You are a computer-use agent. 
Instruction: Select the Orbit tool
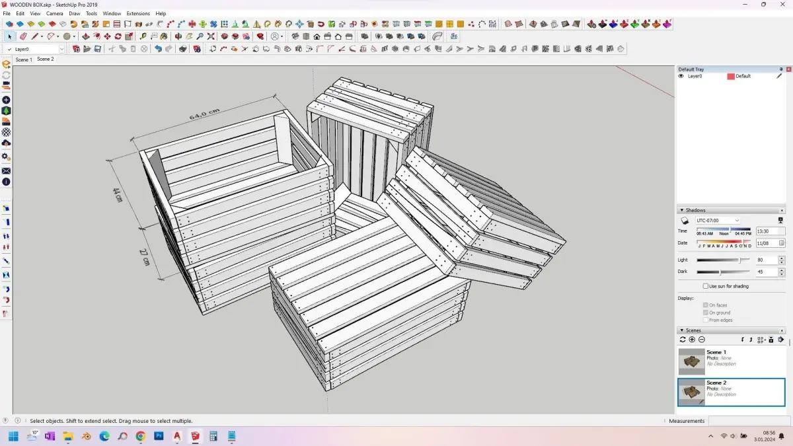point(178,36)
